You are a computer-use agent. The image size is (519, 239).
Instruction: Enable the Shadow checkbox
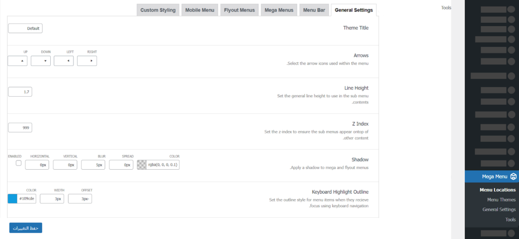19,164
